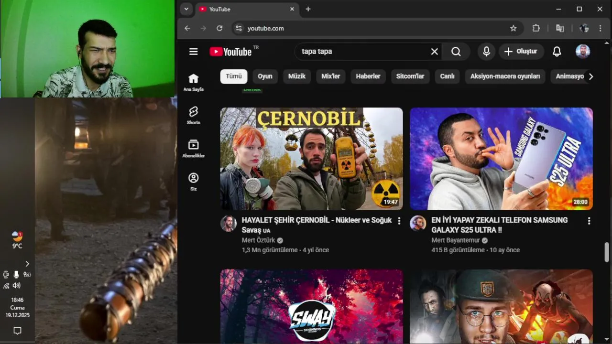The height and width of the screenshot is (344, 612).
Task: Open the weather widget showing 9°C
Action: [17, 240]
